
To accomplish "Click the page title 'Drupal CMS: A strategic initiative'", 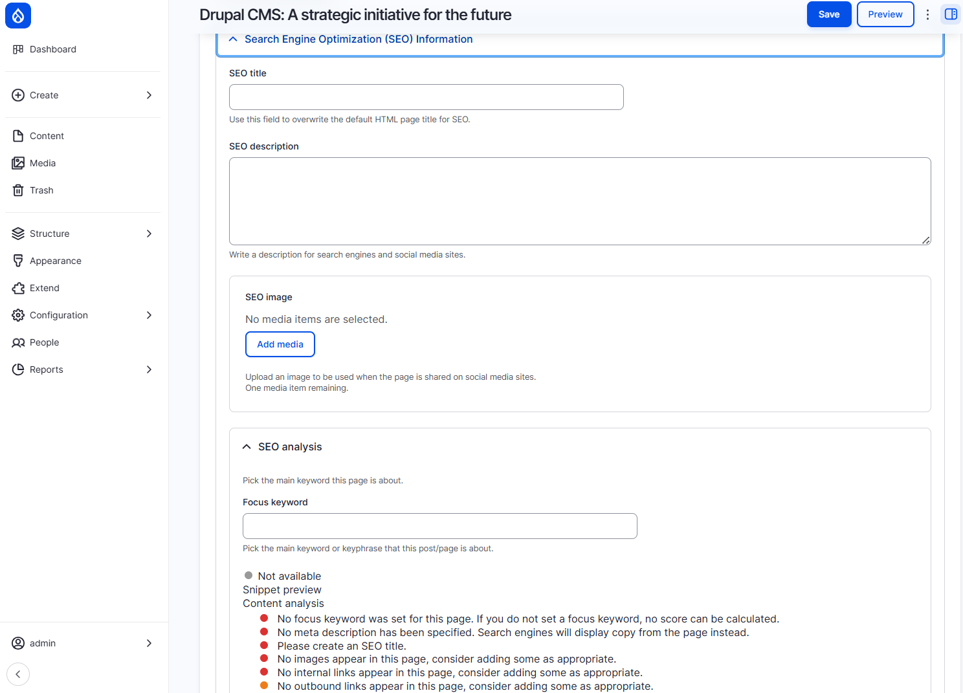I will (355, 14).
